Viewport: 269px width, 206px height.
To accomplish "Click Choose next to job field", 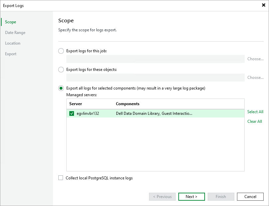I will pos(255,59).
